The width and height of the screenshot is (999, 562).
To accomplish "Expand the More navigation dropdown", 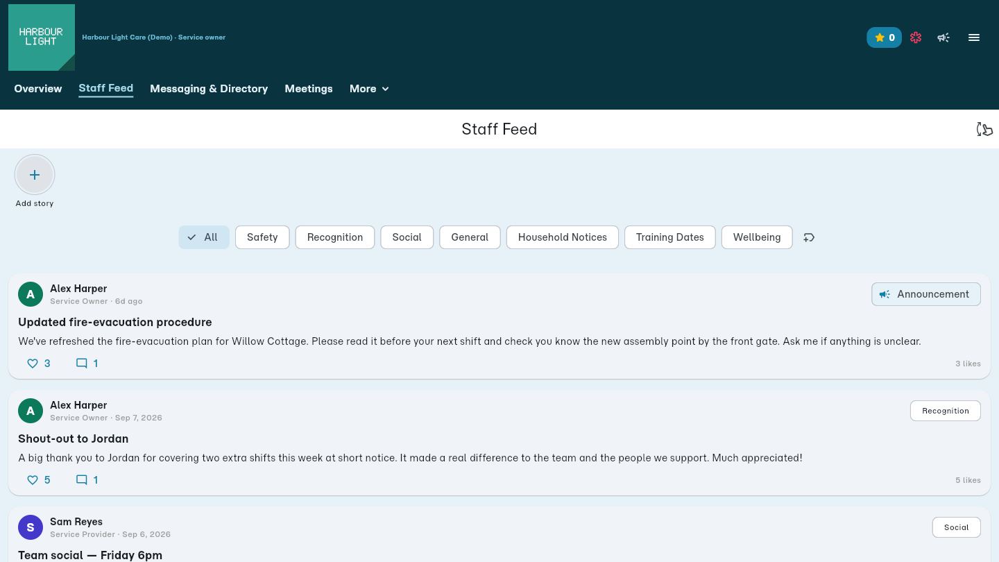I will click(x=369, y=89).
